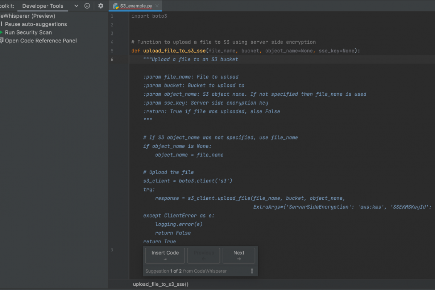
Task: Click the comment about server side encryption
Action: point(223,42)
